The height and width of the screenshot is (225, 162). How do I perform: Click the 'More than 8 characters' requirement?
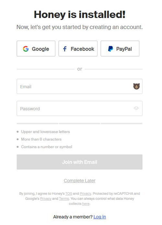[x=41, y=139]
